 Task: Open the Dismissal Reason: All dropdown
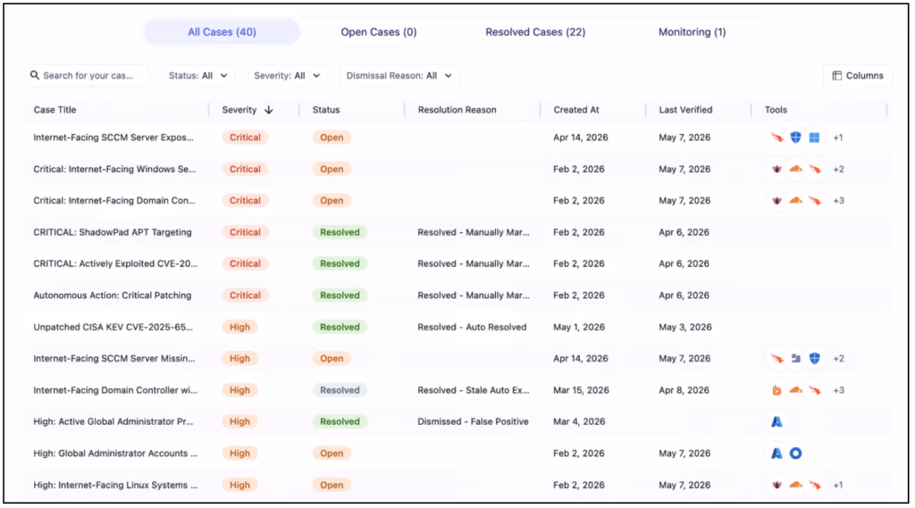coord(399,76)
